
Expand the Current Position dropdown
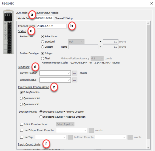69,73
